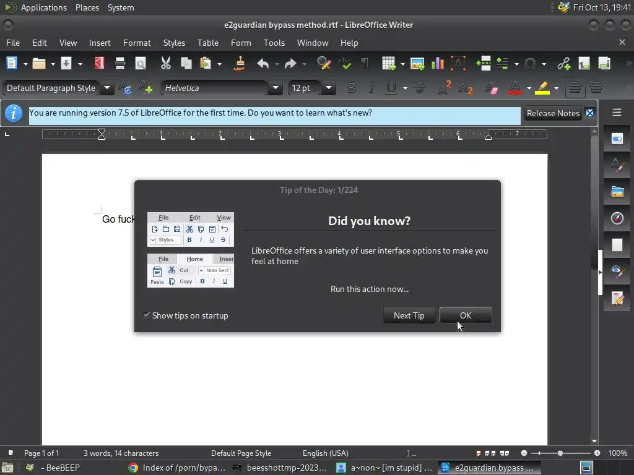Open recent documents dropdown arrow
The height and width of the screenshot is (475, 634).
pos(53,64)
